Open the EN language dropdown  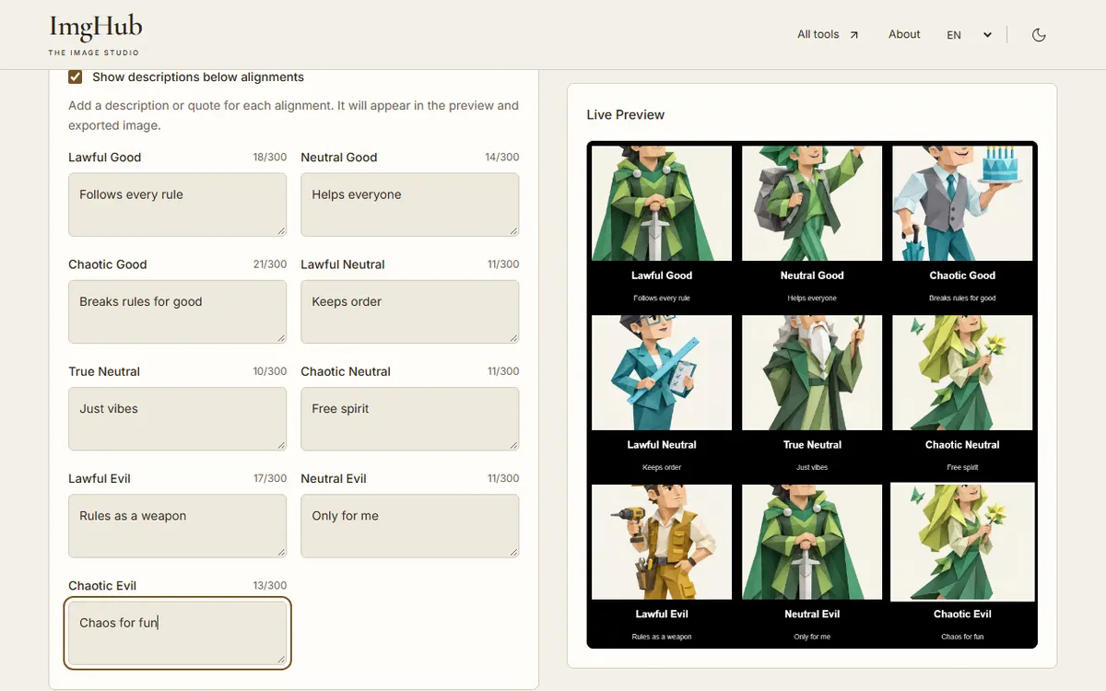pos(970,35)
